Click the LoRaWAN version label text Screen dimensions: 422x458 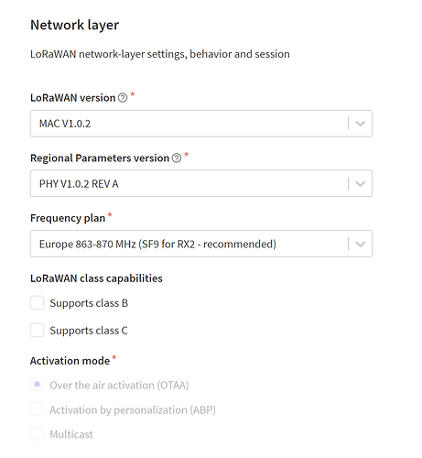coord(73,98)
